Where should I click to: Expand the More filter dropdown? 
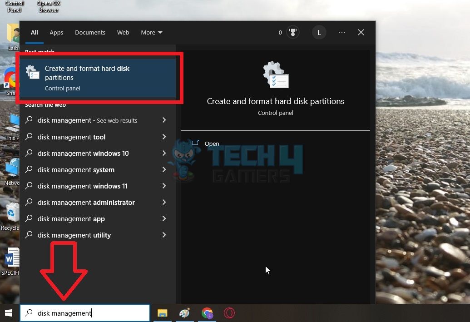click(151, 33)
